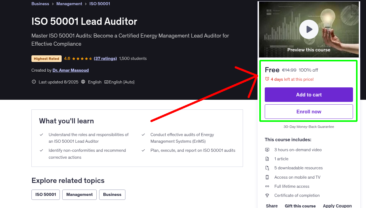Click the globe icon beside English
Viewport: 366px width, 208px height.
pos(83,82)
